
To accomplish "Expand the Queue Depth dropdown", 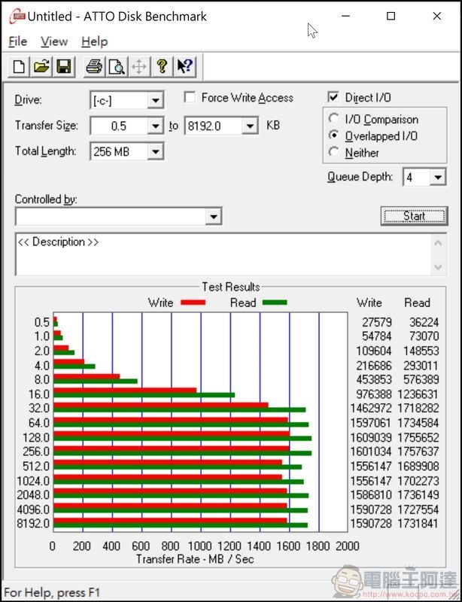I will tap(437, 178).
